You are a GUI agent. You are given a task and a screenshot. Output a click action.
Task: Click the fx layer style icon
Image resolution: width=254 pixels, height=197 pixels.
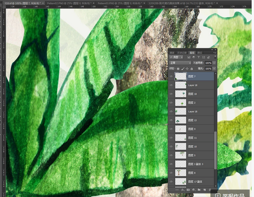click(183, 190)
